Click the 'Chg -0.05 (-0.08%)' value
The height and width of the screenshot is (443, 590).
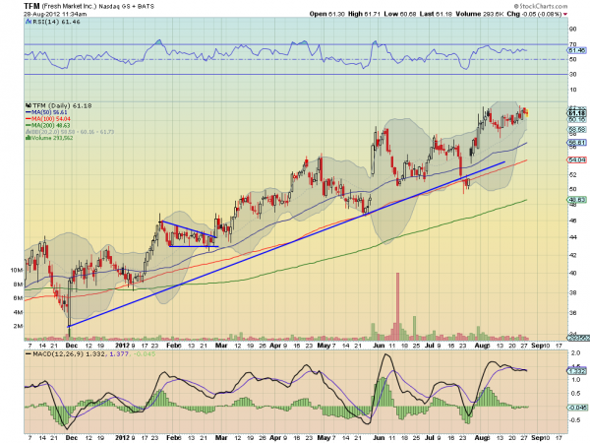534,14
